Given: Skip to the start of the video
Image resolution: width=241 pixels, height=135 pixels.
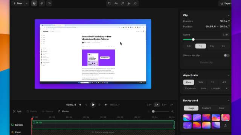Looking at the screenshot, I should pyautogui.click(x=80, y=105).
